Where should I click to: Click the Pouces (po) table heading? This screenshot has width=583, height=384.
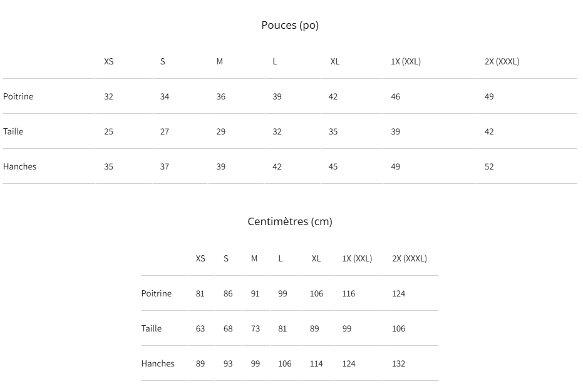[290, 25]
